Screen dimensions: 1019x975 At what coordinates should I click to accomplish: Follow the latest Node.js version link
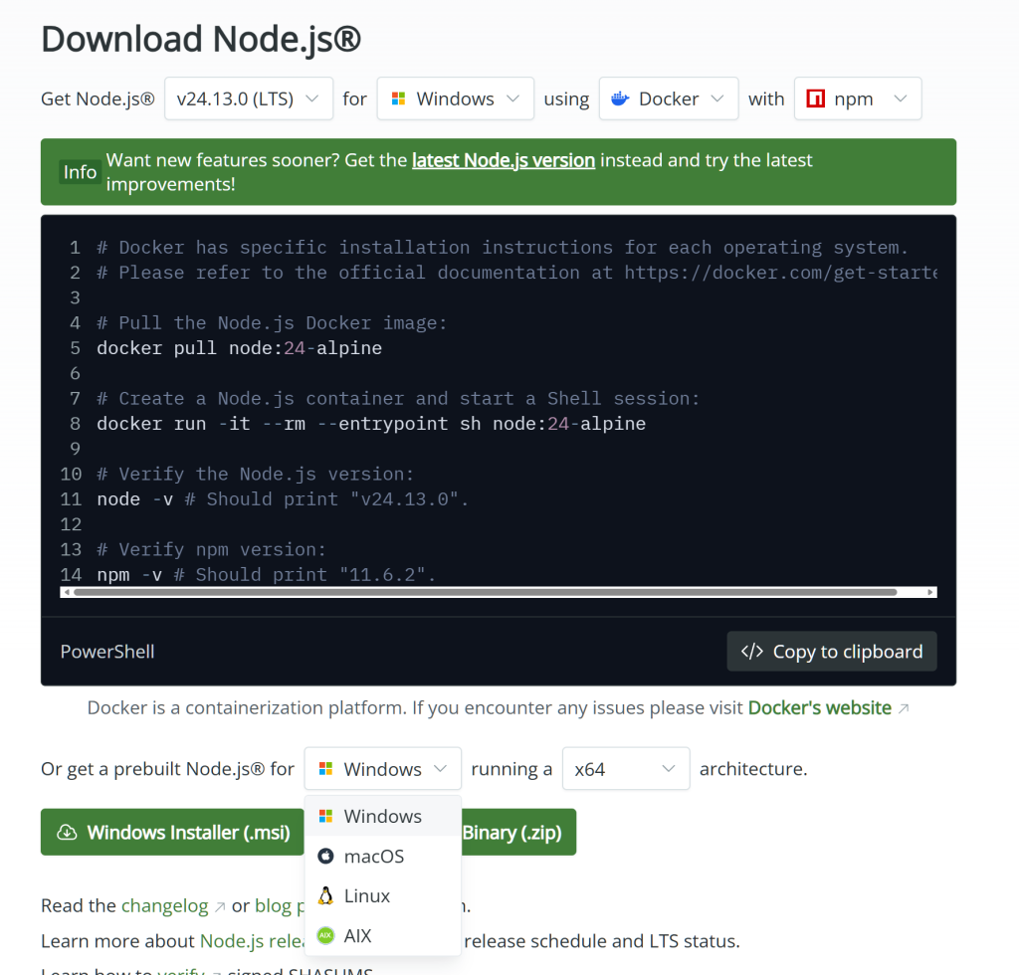coord(503,160)
